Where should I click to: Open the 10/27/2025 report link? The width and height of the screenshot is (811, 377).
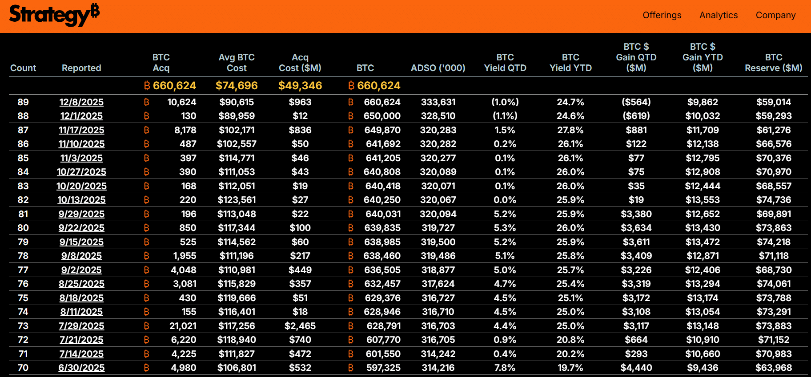pyautogui.click(x=81, y=172)
